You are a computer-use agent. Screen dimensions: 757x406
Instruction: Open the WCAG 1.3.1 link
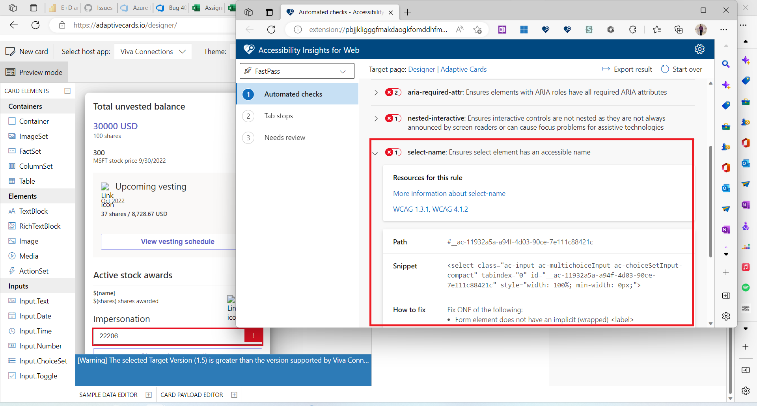tap(410, 209)
